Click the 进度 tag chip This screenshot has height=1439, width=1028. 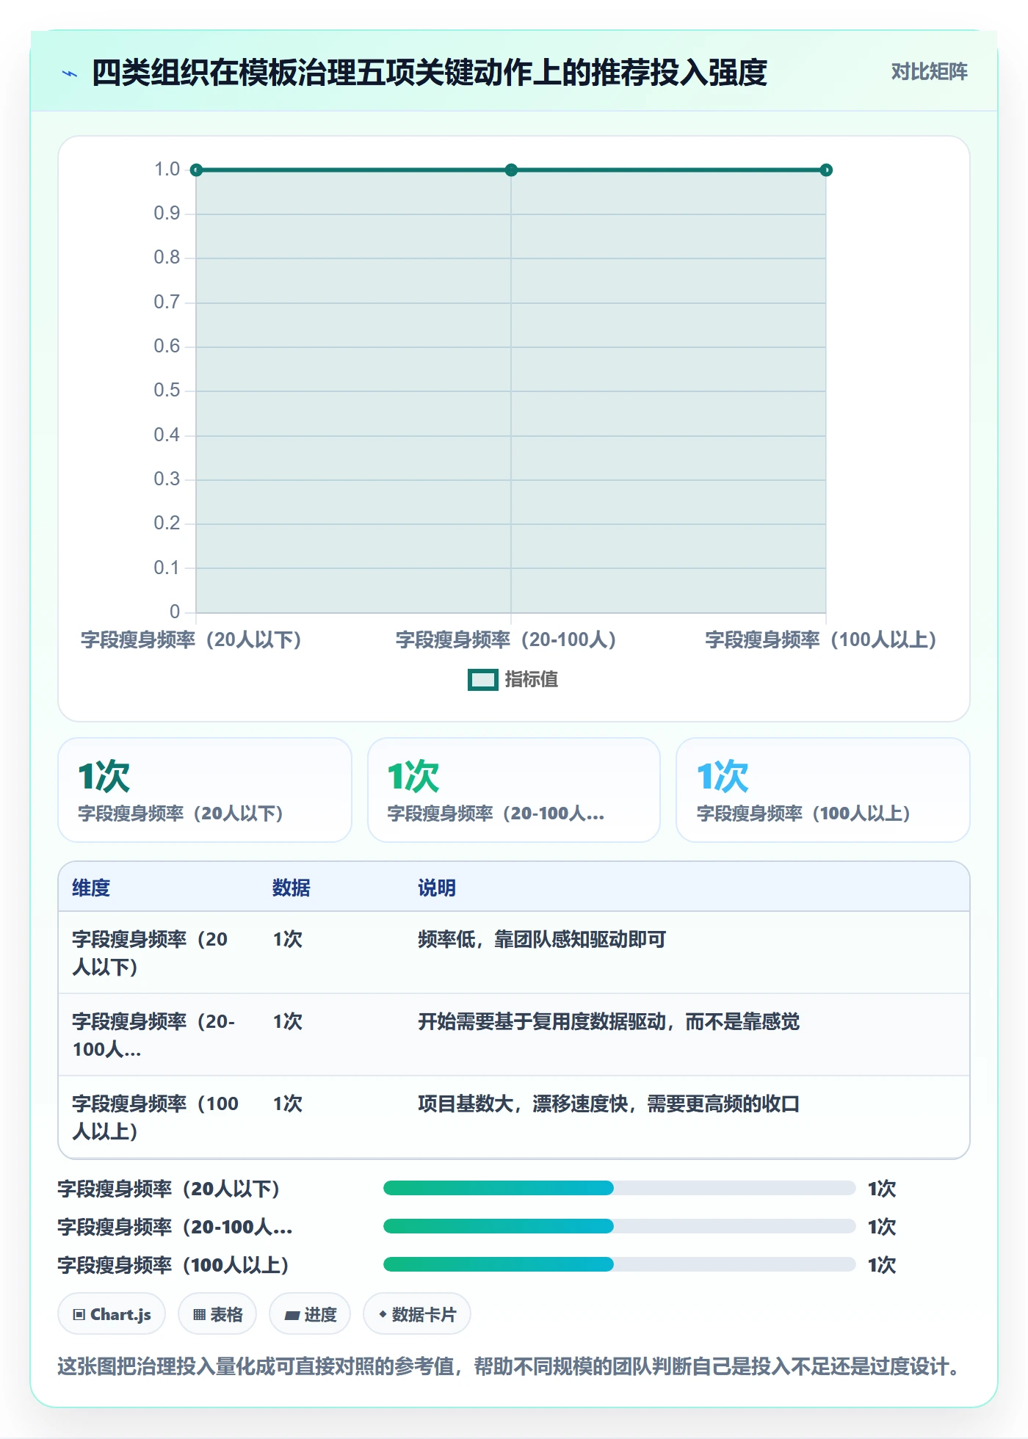coord(310,1315)
